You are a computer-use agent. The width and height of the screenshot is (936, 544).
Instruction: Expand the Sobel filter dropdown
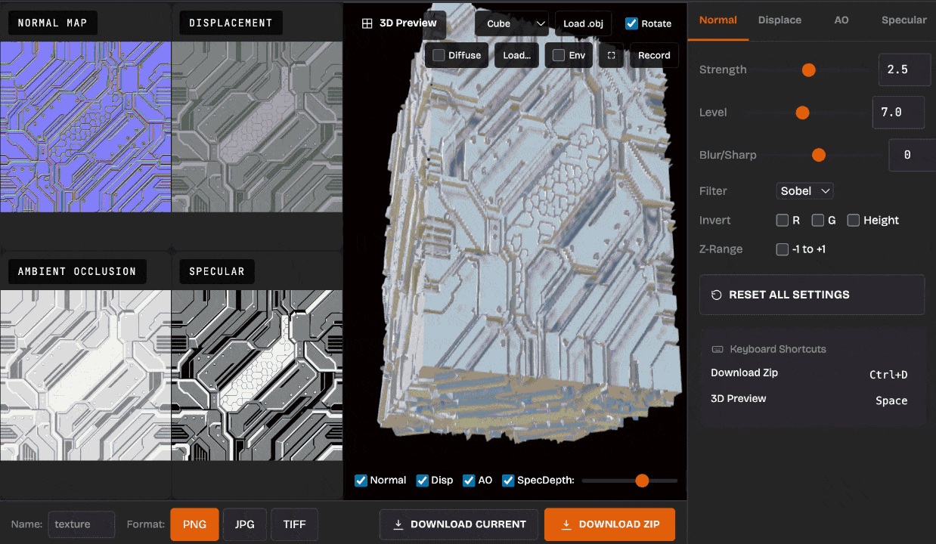(x=805, y=191)
